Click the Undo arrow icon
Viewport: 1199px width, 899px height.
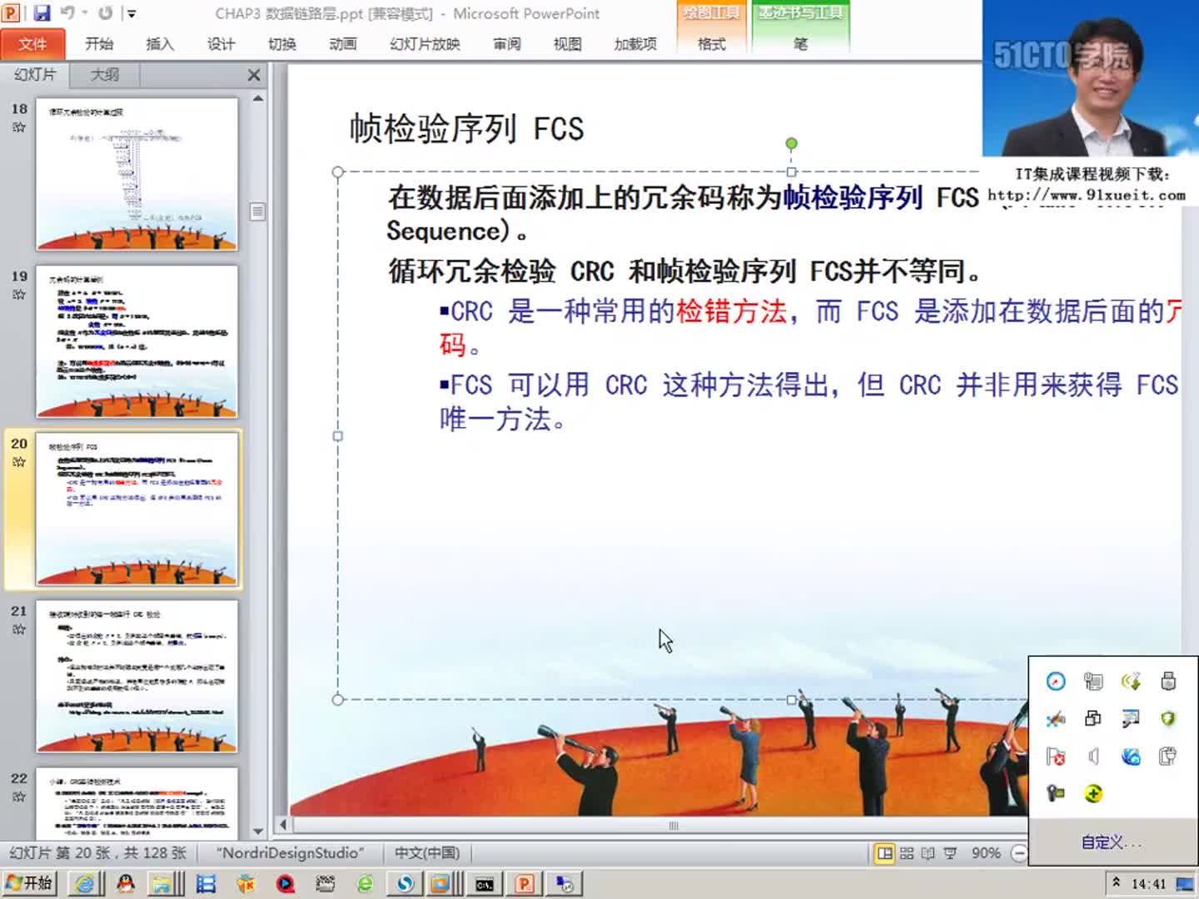click(x=67, y=12)
